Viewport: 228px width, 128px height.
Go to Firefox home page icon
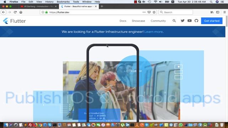(x=21, y=12)
